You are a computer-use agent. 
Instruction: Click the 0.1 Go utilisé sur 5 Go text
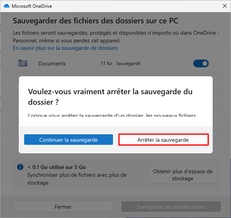pyautogui.click(x=57, y=167)
